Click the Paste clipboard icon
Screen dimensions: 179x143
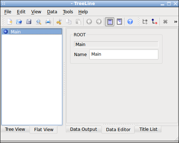pyautogui.click(x=78, y=22)
